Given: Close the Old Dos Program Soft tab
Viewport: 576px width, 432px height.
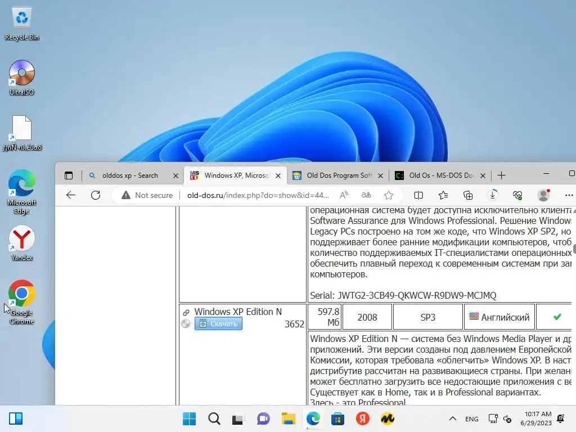Looking at the screenshot, I should [381, 176].
